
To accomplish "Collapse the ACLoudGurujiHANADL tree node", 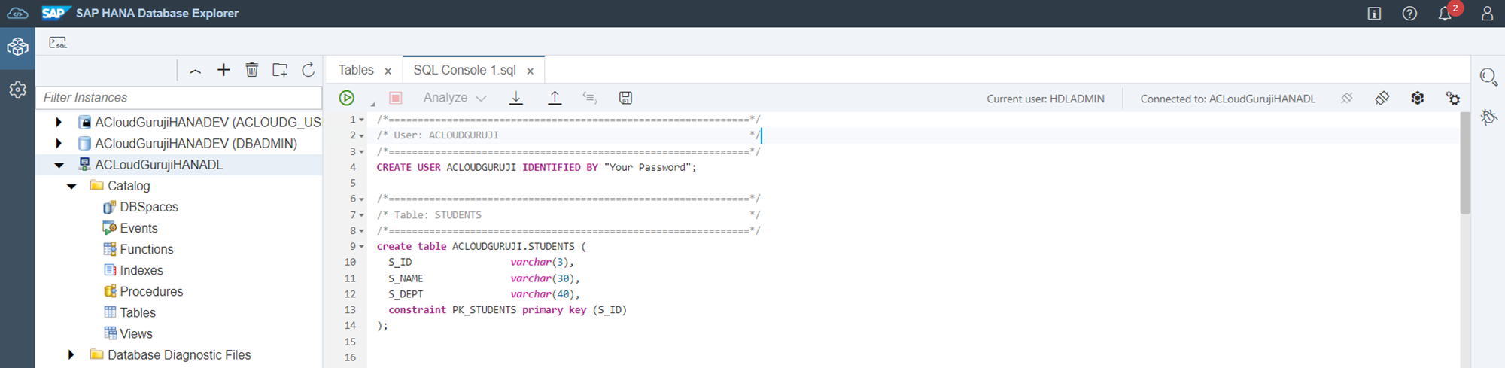I will (59, 165).
